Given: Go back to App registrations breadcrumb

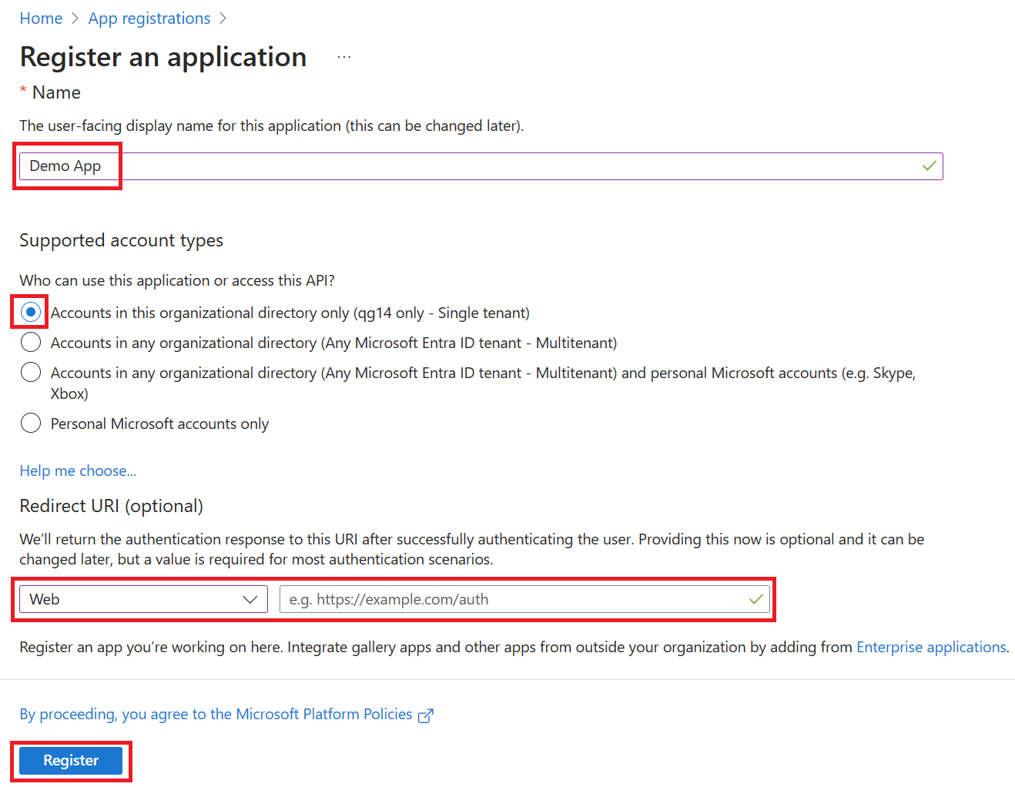Looking at the screenshot, I should click(149, 18).
